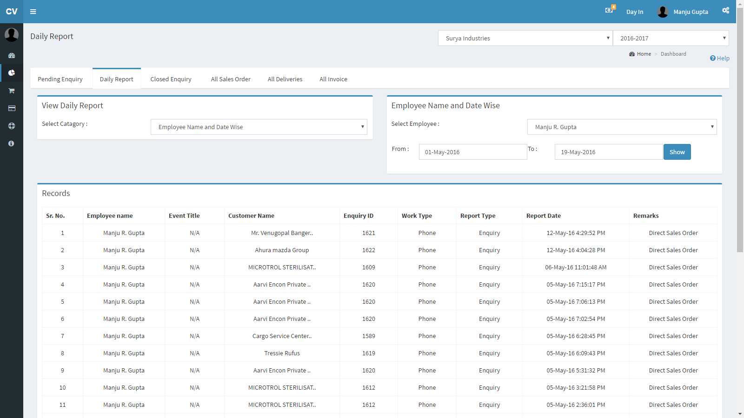This screenshot has height=418, width=744.
Task: Click report date 05-May-16 2:36:01 PM
Action: click(x=576, y=405)
